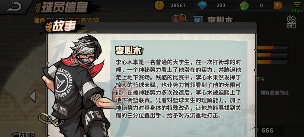Viewport: 304px width, 137px height.
Task: Tap the player and basketball icon beside SF
Action: (179, 18)
